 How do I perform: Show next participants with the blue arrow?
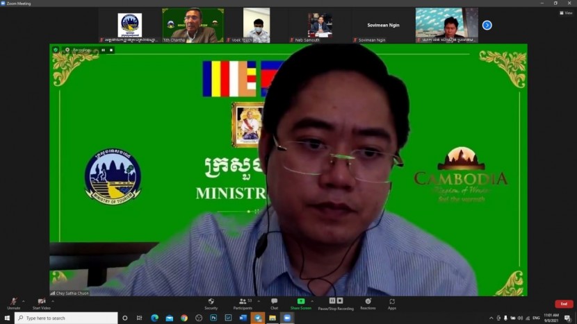[x=487, y=25]
